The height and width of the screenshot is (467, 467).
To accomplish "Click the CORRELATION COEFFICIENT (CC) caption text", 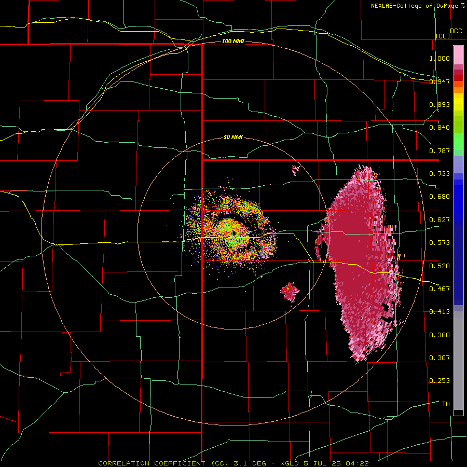I will [x=164, y=463].
